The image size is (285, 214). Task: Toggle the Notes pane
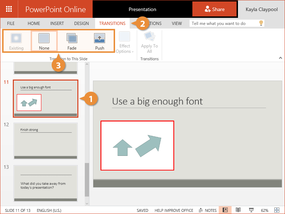pyautogui.click(x=208, y=210)
